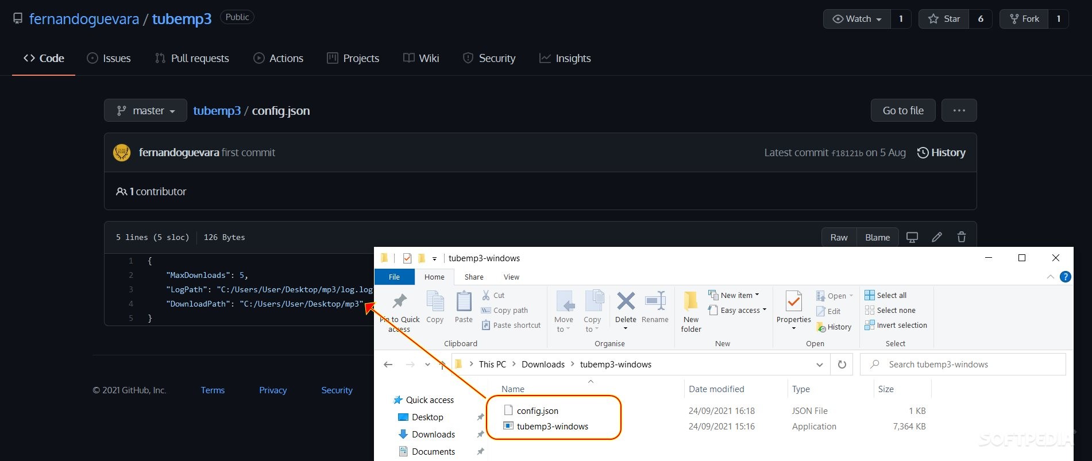View the Raw file

[839, 237]
